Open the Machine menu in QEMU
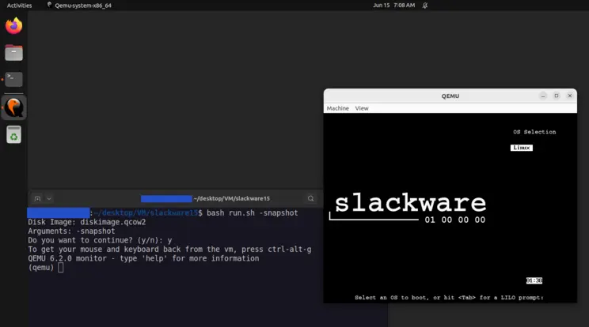The height and width of the screenshot is (327, 589). pos(337,108)
